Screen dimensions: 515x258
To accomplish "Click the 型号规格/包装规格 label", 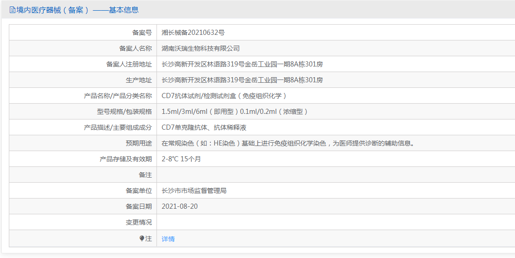I will pyautogui.click(x=124, y=112).
